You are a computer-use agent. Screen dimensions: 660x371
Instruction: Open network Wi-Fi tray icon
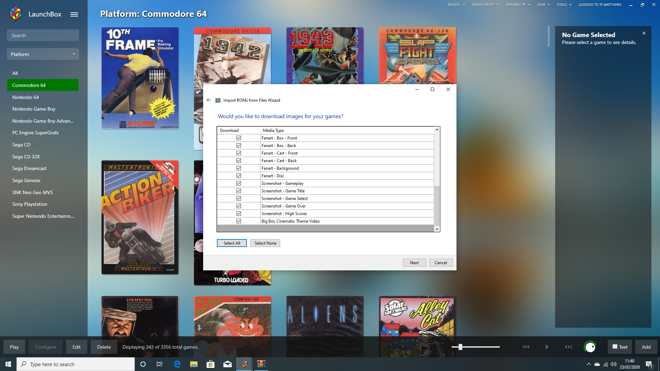pyautogui.click(x=606, y=364)
